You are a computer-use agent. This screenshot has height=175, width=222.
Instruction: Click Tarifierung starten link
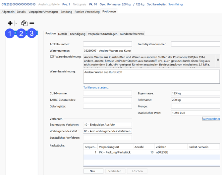(96, 87)
